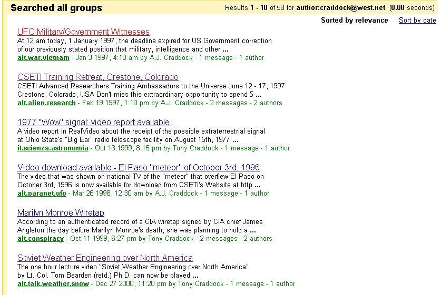Click the 'Searched all groups' heading
This screenshot has height=295, width=441.
point(56,8)
